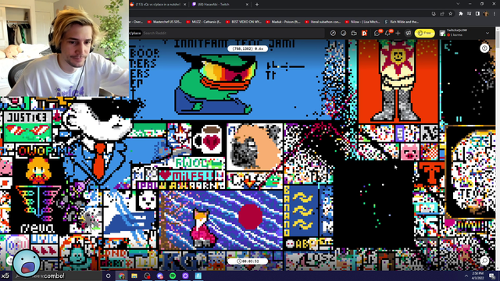Click the canvas zoom magnifier icon
500x281 pixels.
point(484,261)
